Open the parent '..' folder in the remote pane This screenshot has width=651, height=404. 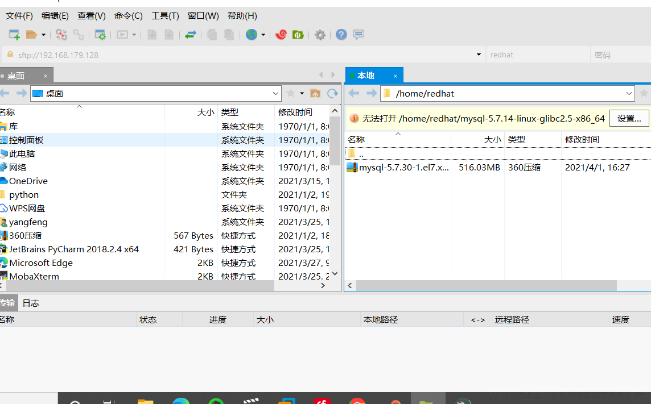coord(498,154)
